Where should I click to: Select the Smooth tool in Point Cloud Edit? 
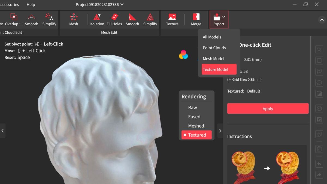coord(32,19)
